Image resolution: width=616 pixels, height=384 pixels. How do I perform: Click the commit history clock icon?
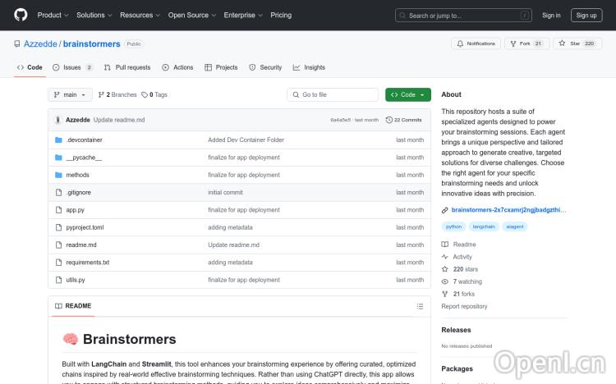coord(390,120)
